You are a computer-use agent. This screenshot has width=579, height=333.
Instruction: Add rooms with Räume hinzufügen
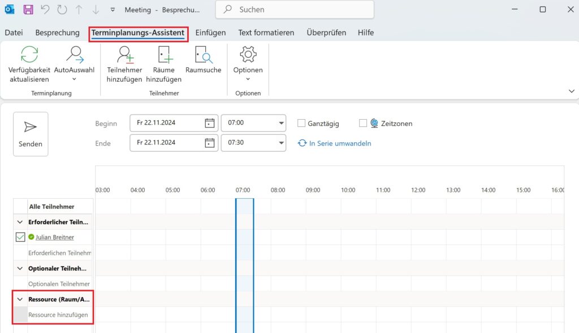[x=163, y=64]
